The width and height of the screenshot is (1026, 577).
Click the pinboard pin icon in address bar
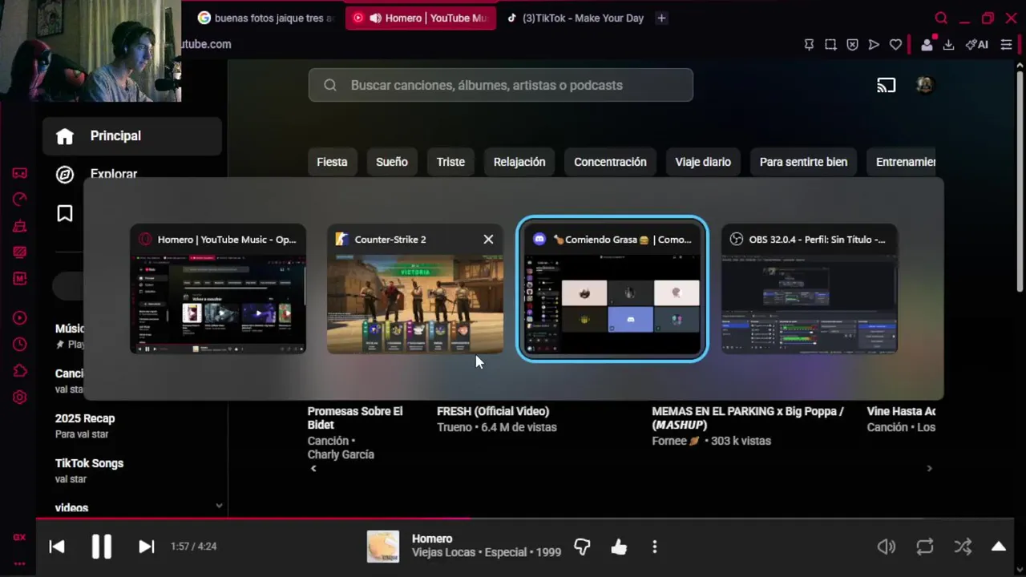(x=809, y=45)
